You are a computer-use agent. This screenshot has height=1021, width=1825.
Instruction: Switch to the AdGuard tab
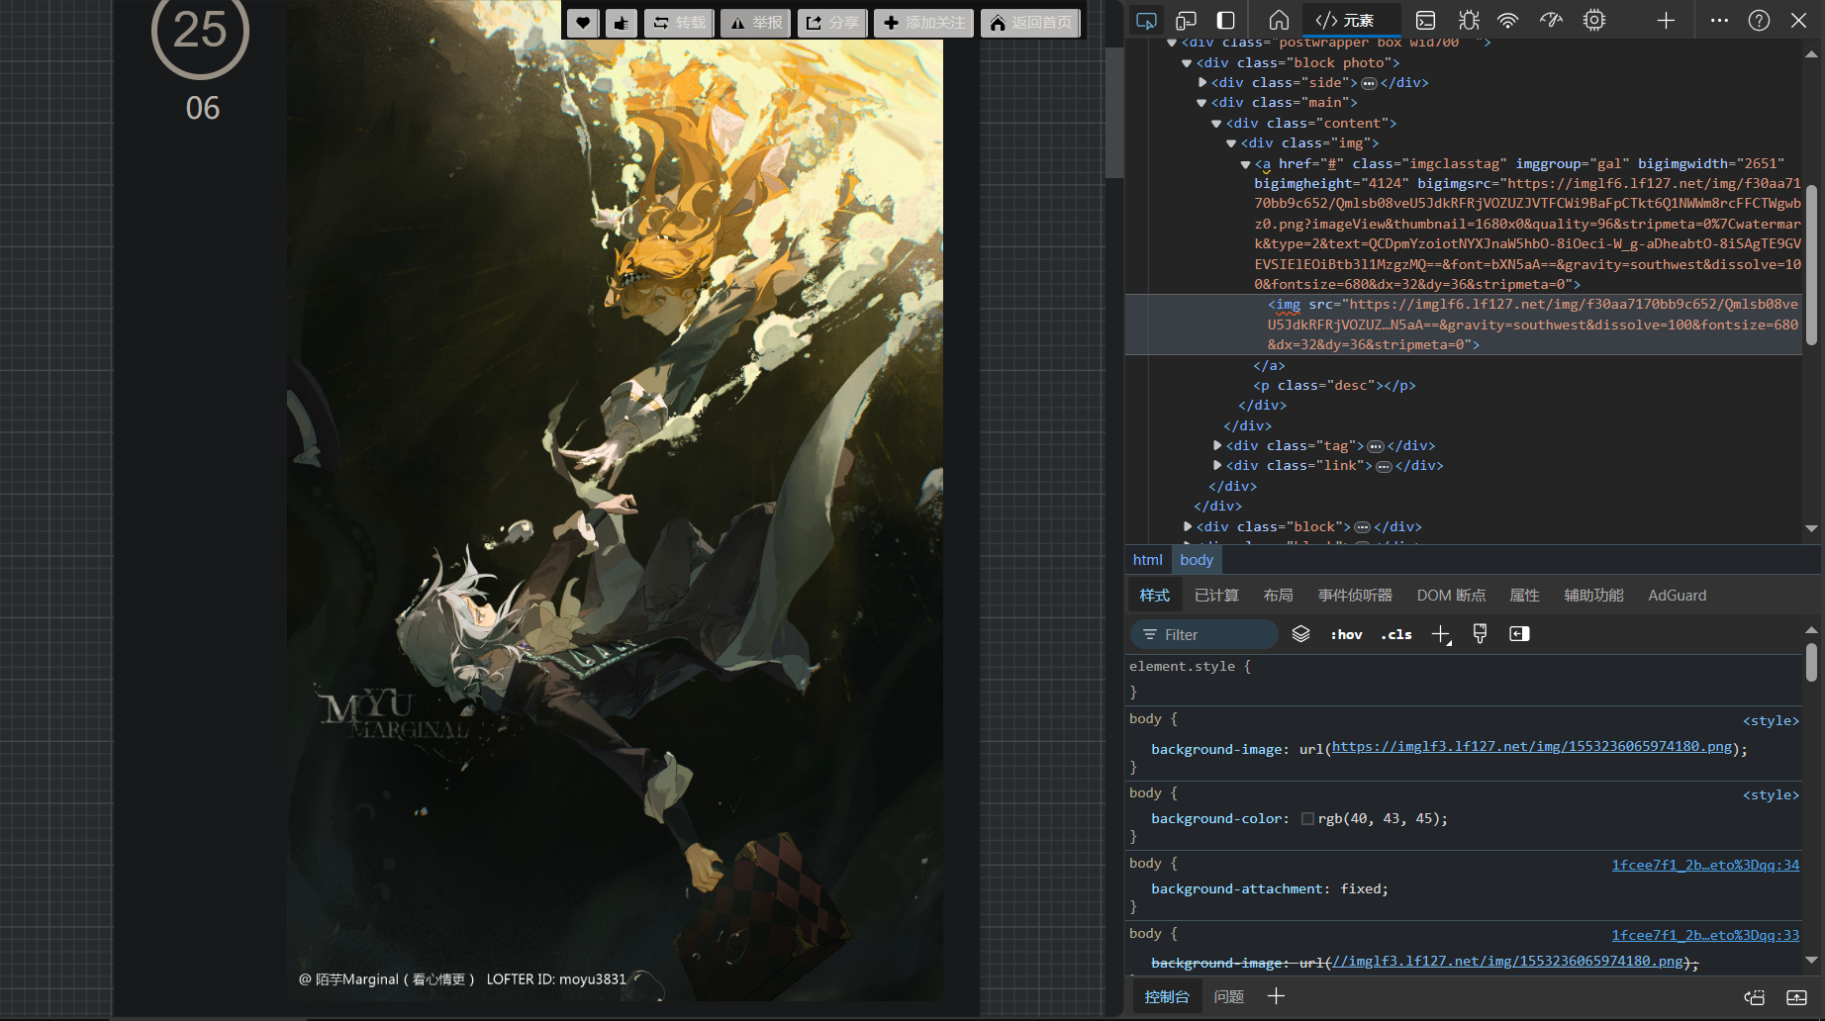[x=1677, y=596]
